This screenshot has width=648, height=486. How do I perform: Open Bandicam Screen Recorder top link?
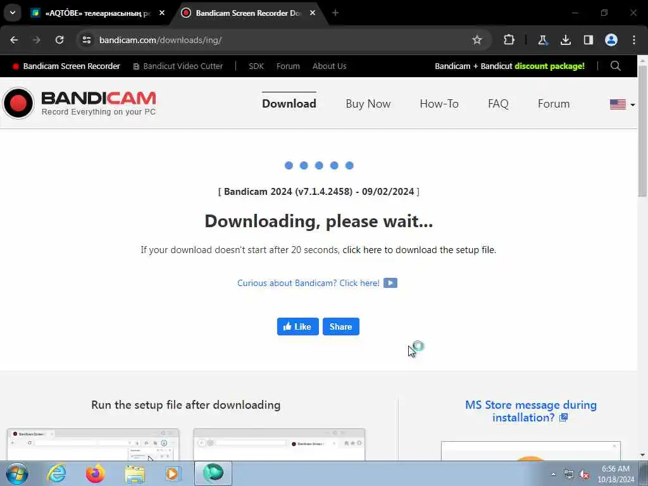[66, 66]
